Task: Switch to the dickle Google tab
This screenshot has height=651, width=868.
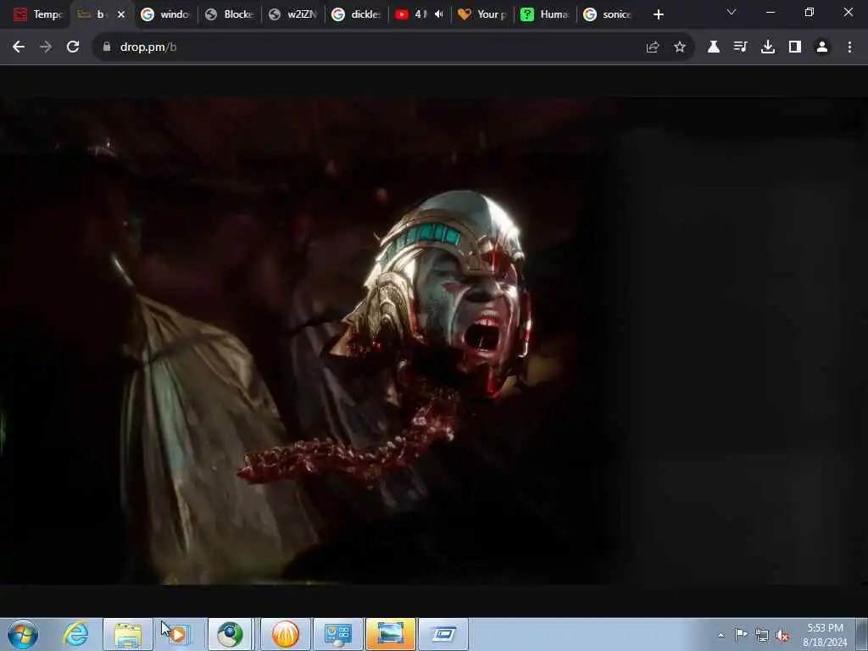Action: [356, 14]
